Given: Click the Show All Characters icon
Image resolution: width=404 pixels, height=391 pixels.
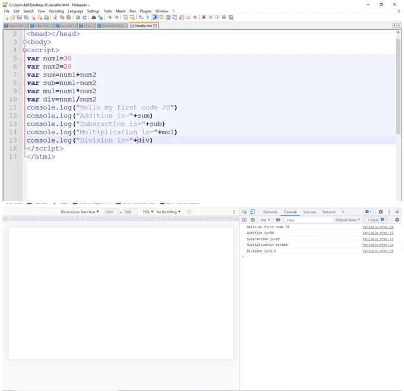Looking at the screenshot, I should [147, 17].
